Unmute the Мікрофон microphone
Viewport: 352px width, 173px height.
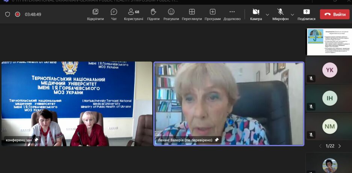tap(280, 14)
